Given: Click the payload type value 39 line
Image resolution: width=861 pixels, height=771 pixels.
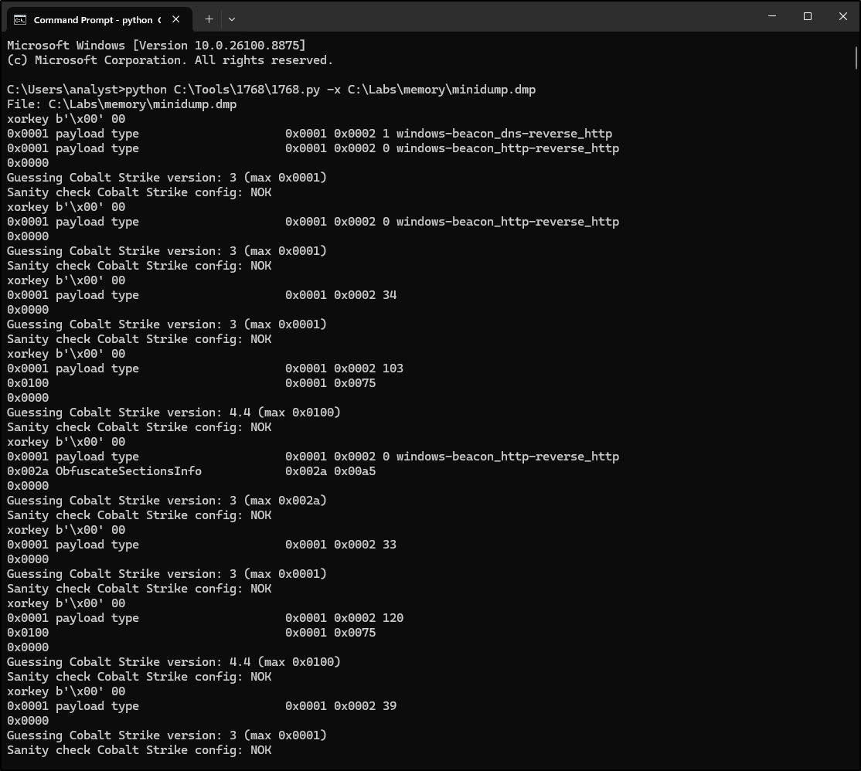Looking at the screenshot, I should pos(202,706).
